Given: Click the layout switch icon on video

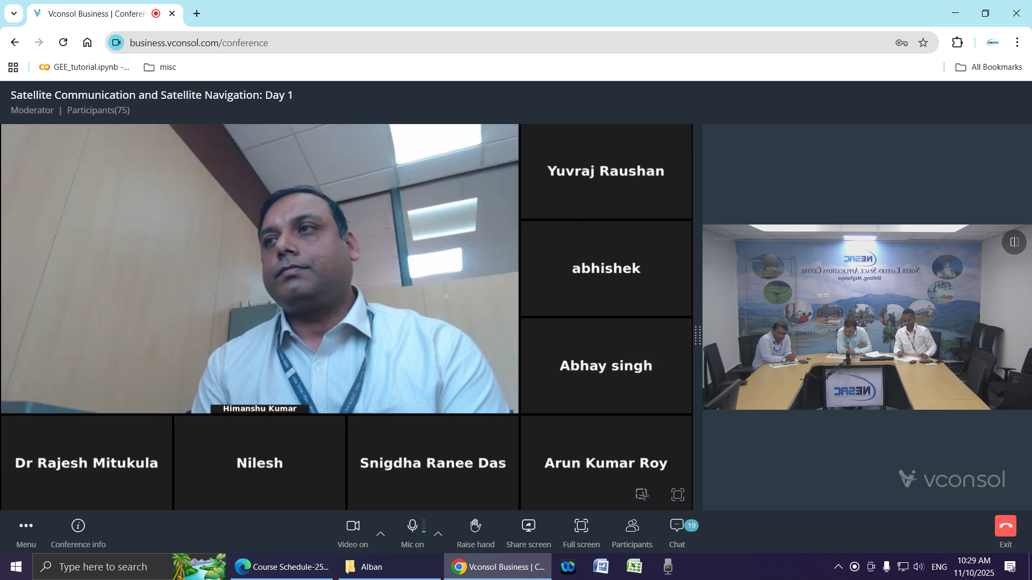Looking at the screenshot, I should tap(1014, 242).
